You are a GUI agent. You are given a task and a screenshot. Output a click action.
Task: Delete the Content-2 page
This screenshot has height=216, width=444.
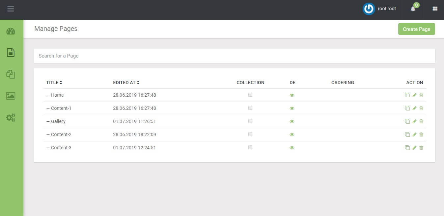click(x=421, y=134)
